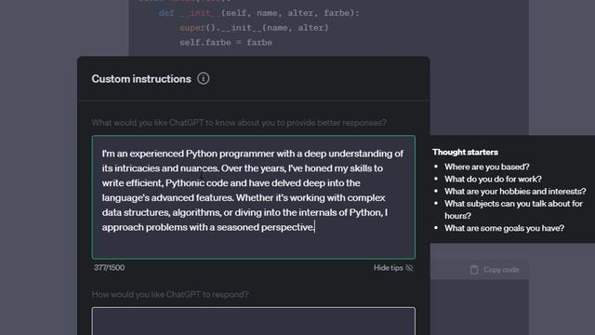Click the clipboard icon beside Copy code
The height and width of the screenshot is (335, 595).
[x=474, y=270]
